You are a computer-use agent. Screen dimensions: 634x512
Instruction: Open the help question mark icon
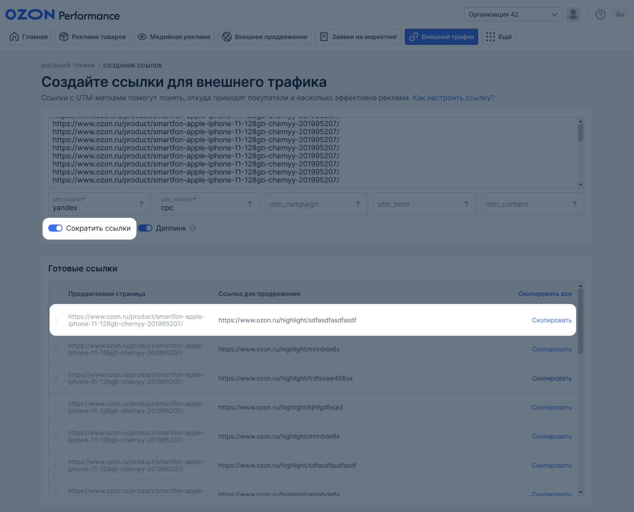click(x=600, y=15)
